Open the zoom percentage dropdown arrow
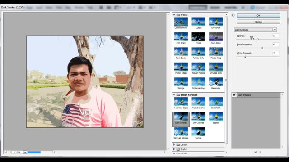This screenshot has height=162, width=289. click(x=25, y=152)
